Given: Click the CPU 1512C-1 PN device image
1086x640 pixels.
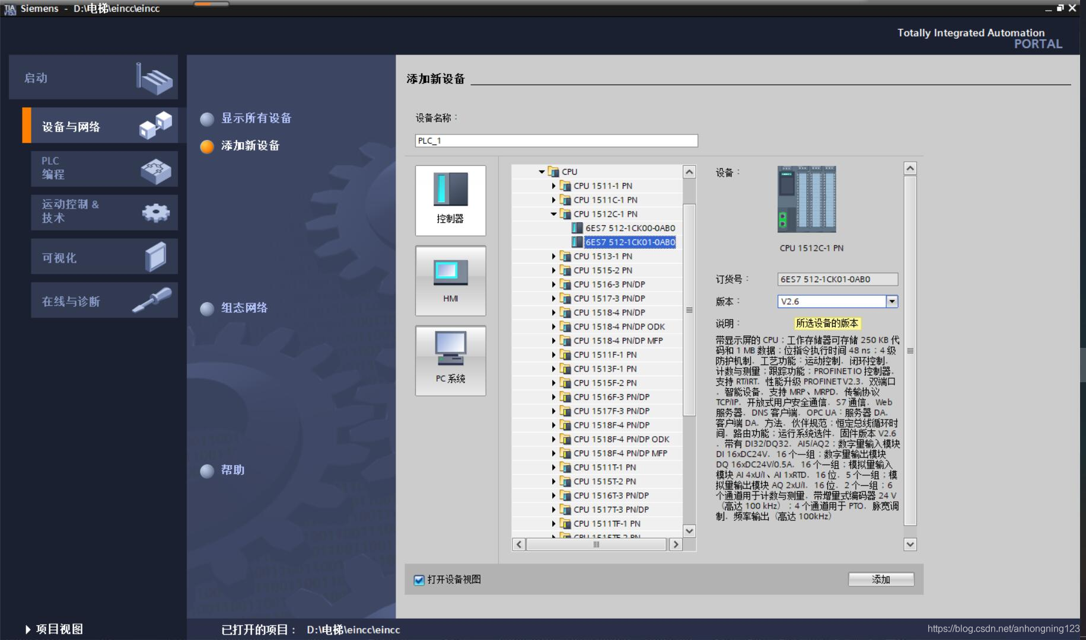Looking at the screenshot, I should tap(807, 199).
